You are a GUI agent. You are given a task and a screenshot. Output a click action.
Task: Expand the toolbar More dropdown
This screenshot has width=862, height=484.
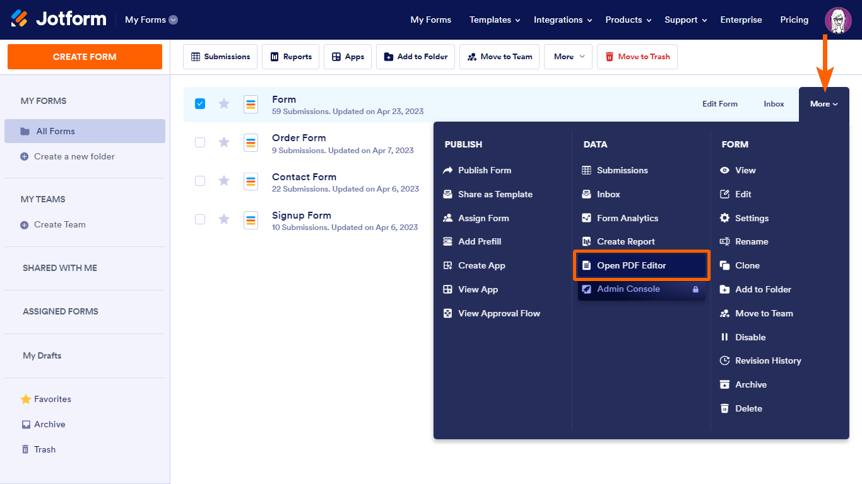click(x=569, y=57)
